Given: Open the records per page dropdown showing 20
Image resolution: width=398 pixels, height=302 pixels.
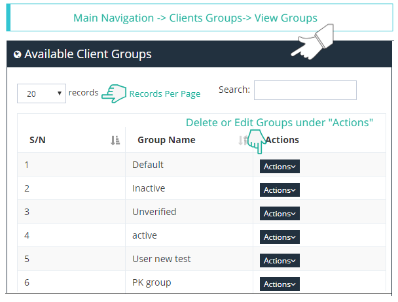Looking at the screenshot, I should (x=41, y=93).
